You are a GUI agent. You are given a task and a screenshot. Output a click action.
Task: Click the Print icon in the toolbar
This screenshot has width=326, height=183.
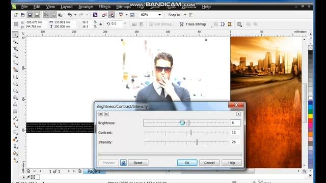click(x=37, y=15)
